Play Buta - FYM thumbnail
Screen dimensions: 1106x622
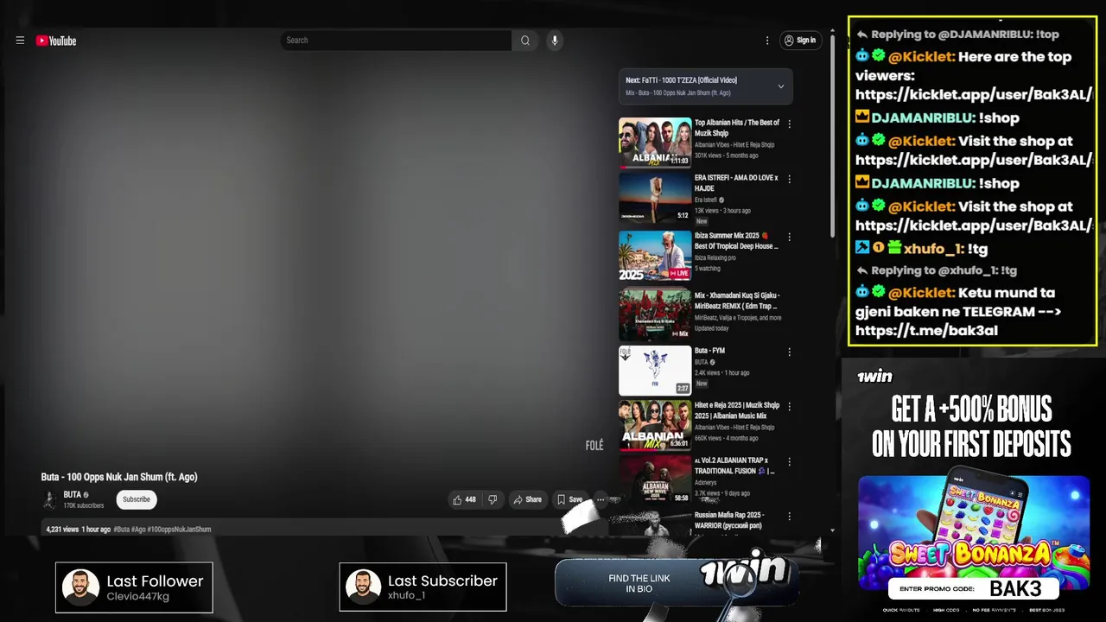655,371
